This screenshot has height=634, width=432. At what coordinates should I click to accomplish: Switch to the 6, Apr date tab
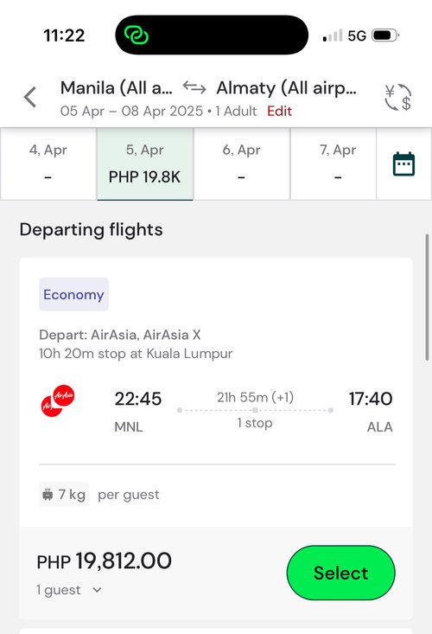[x=241, y=163]
